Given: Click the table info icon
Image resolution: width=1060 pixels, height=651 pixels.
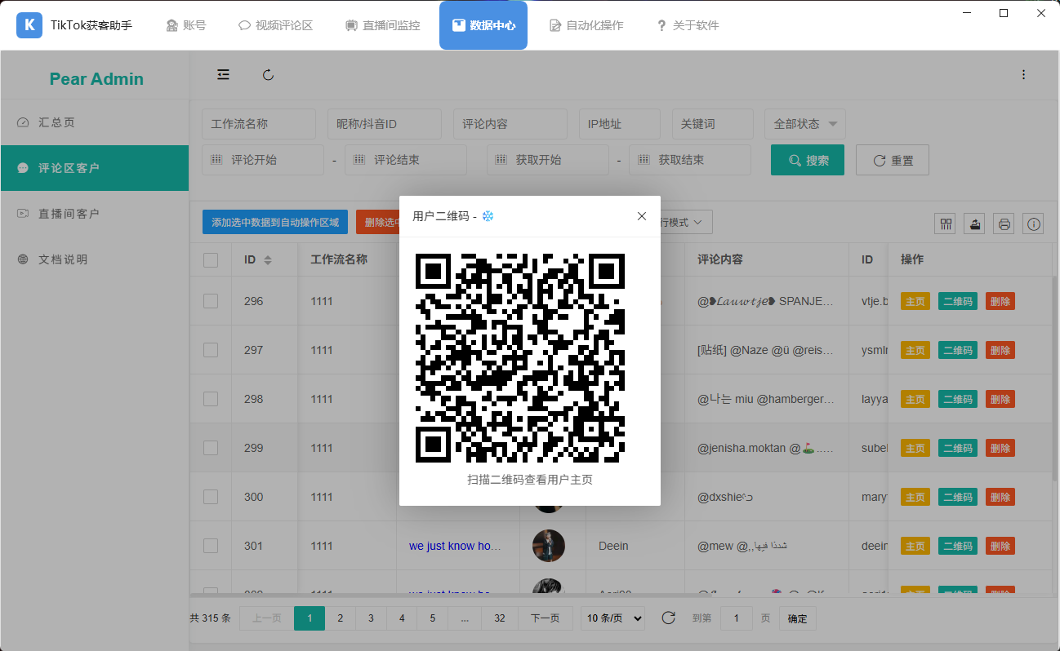Looking at the screenshot, I should (x=1034, y=224).
